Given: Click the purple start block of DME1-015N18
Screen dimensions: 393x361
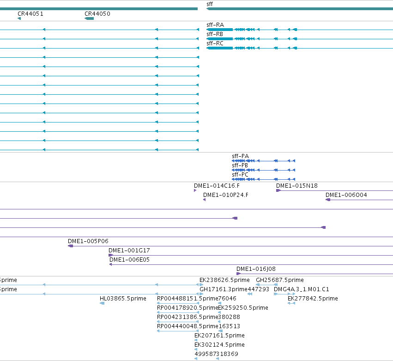Looking at the screenshot, I should tap(278, 190).
